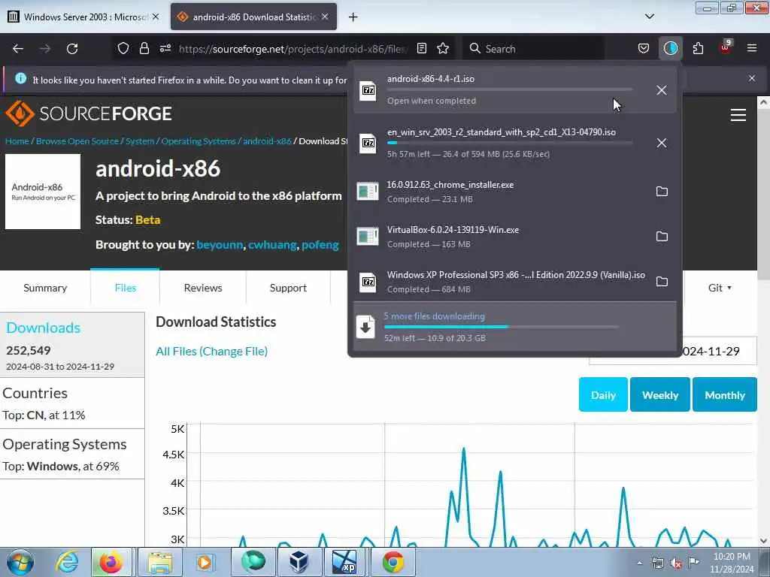770x577 pixels.
Task: Open the tracking protection shield icon
Action: click(123, 48)
